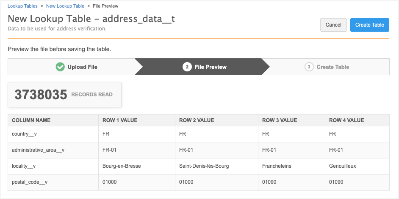Click the step 2 number circle
Image resolution: width=399 pixels, height=199 pixels.
click(187, 67)
